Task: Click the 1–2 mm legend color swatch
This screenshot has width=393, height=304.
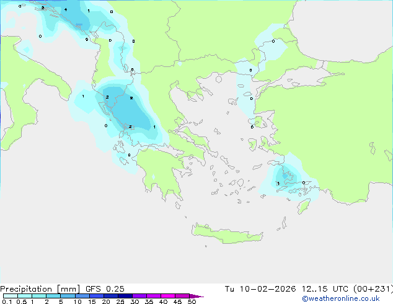Action: pyautogui.click(x=39, y=296)
